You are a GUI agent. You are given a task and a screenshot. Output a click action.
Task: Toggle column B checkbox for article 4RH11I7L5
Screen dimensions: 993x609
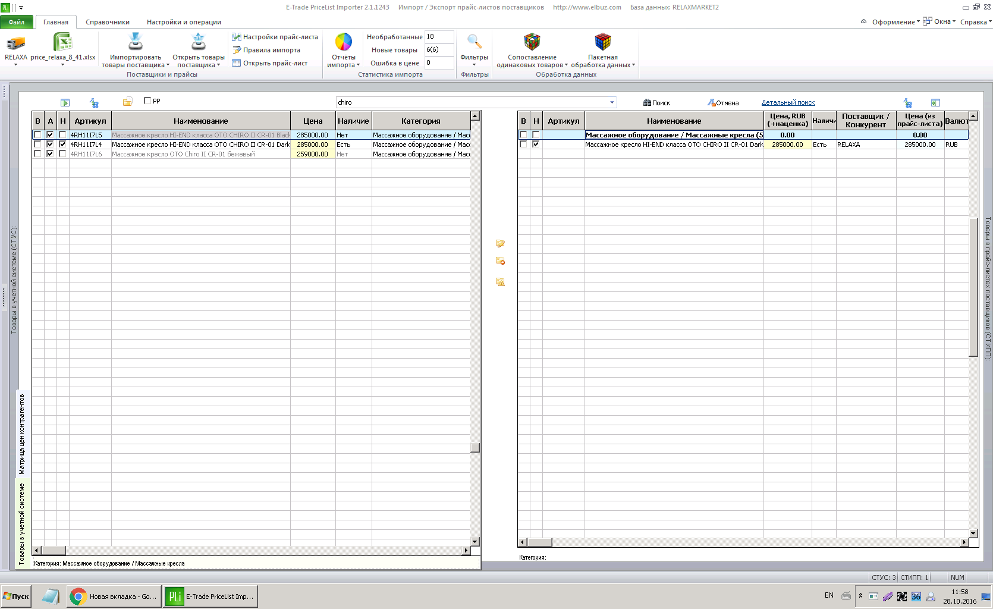coord(37,135)
